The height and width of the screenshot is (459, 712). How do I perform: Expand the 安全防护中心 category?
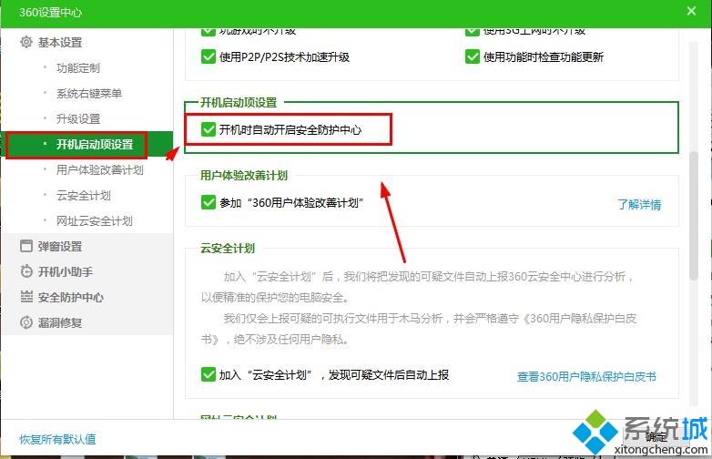pos(70,297)
